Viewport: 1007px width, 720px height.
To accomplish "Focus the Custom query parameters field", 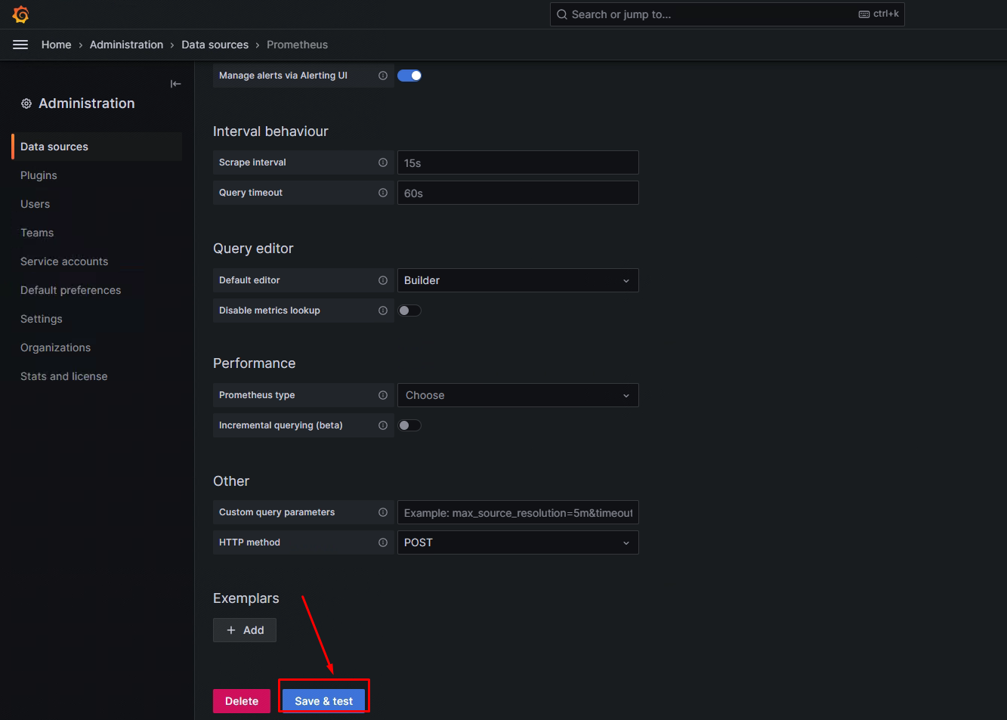I will pyautogui.click(x=518, y=512).
